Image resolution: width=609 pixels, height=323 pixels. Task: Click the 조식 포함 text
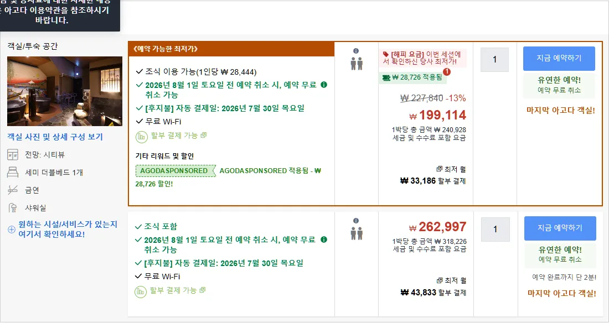pos(161,226)
